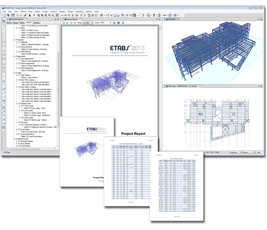This screenshot has width=267, height=230.
Task: Open the Global coordinate system dropdown
Action: pos(249,152)
